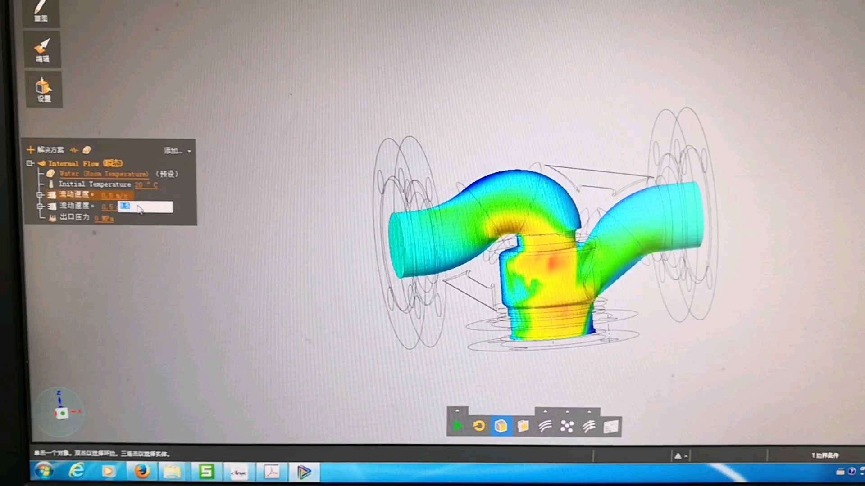Launch Firefox from the Windows taskbar
865x486 pixels.
pos(142,472)
